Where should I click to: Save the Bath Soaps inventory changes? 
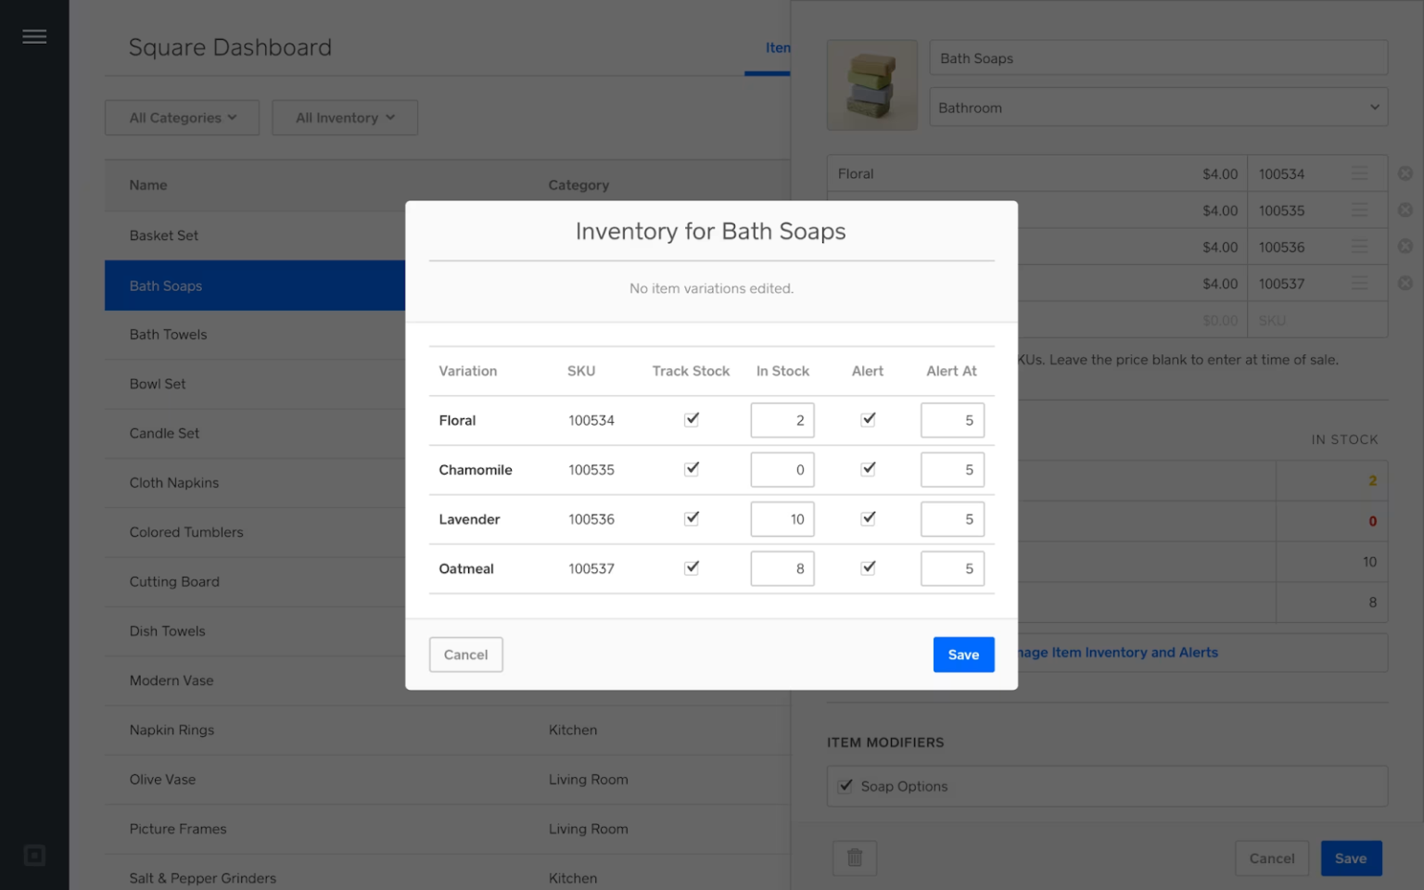tap(963, 655)
